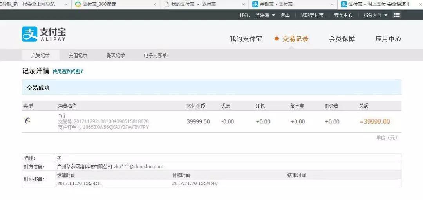The image size is (423, 200).
Task: Close the 新一代安全上网导航 tab
Action: (x=66, y=5)
